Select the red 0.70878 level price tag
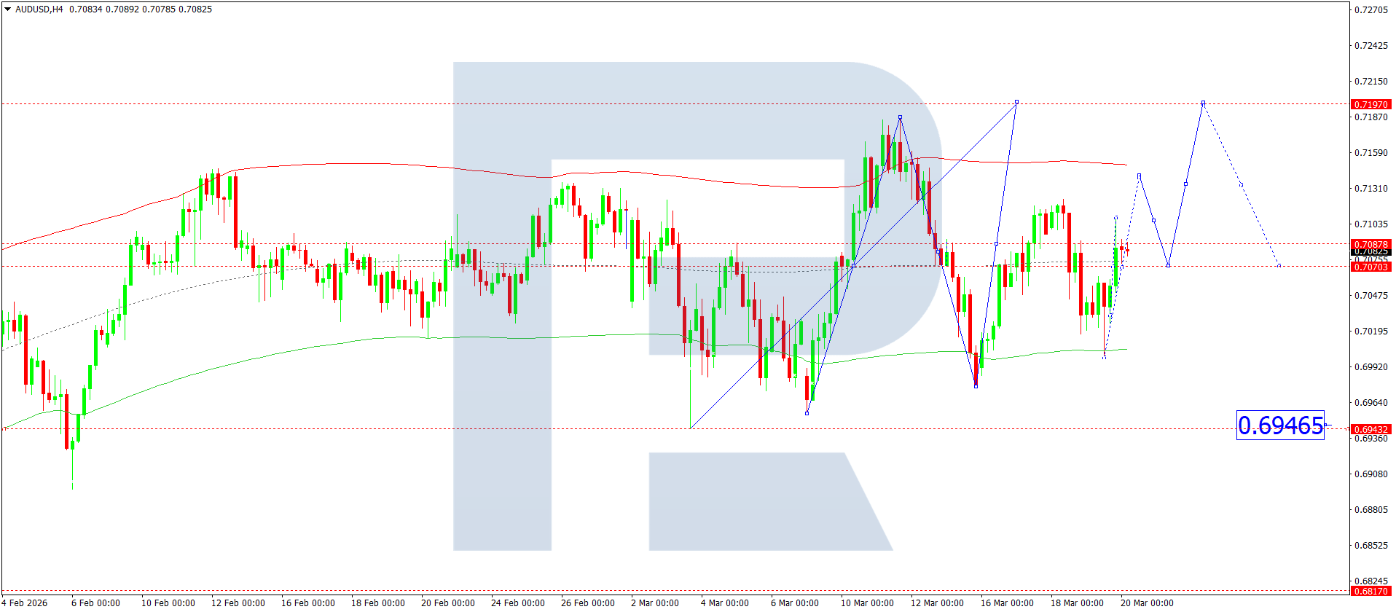The width and height of the screenshot is (1396, 612). [1370, 244]
